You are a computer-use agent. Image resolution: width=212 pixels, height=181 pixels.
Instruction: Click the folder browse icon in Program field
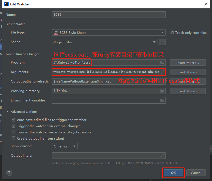[x=162, y=62]
